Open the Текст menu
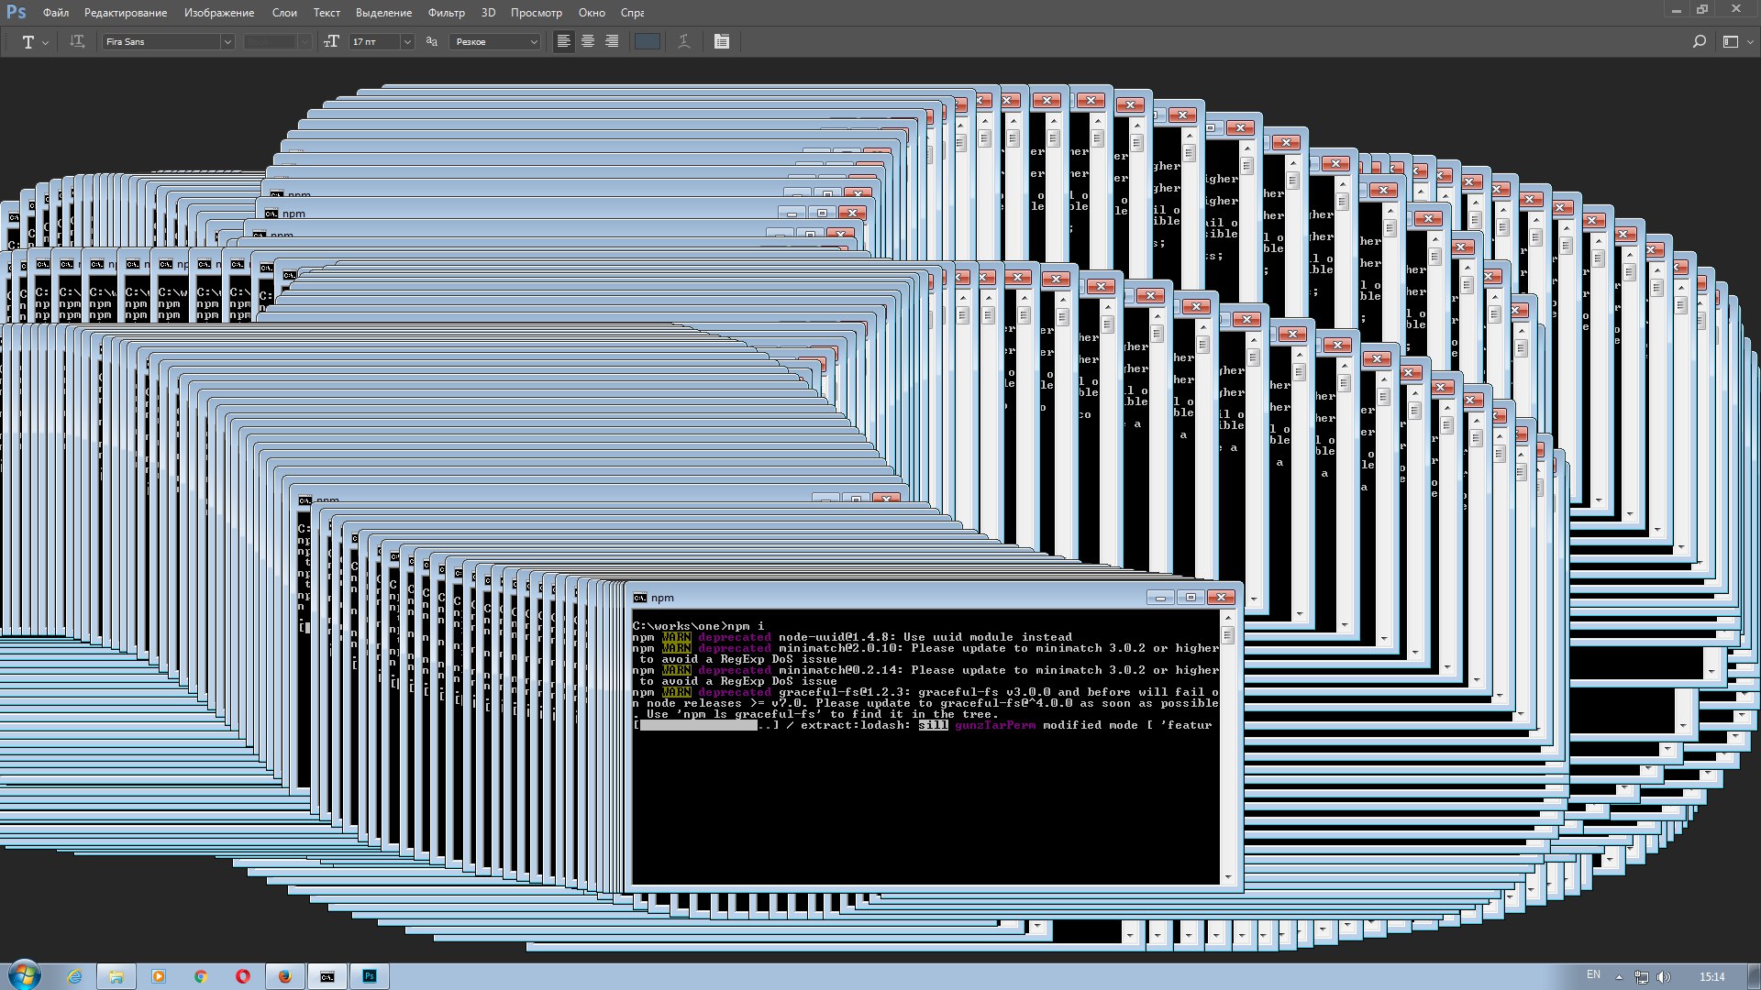Screen dimensions: 1761x990 coord(327,13)
